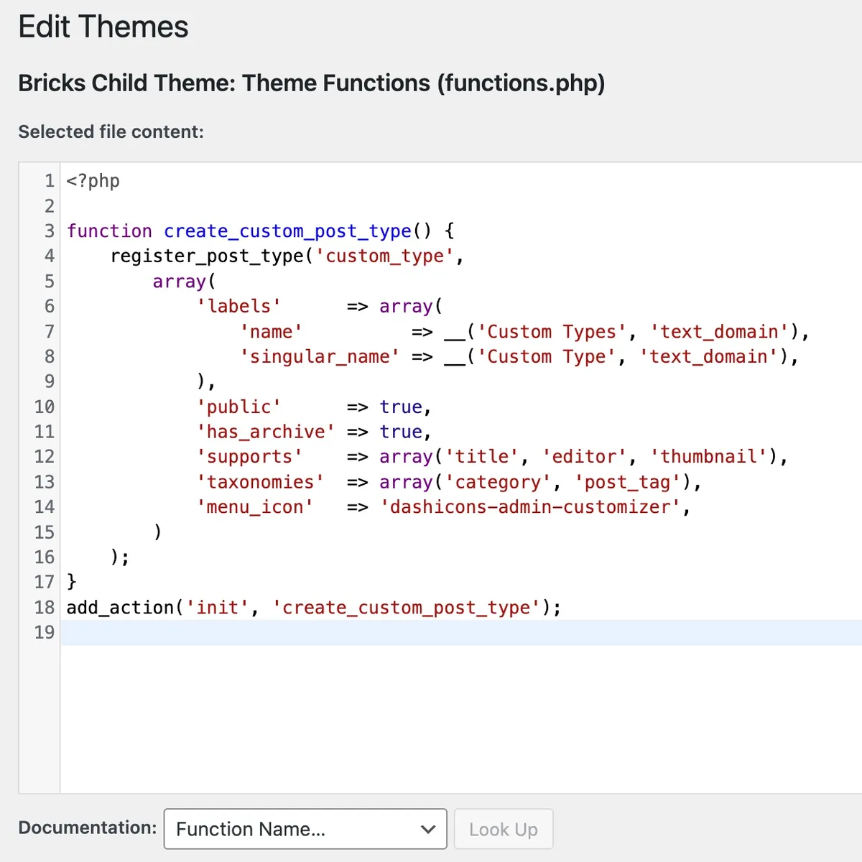862x862 pixels.
Task: Click the closing brace on line 17
Action: (x=72, y=582)
